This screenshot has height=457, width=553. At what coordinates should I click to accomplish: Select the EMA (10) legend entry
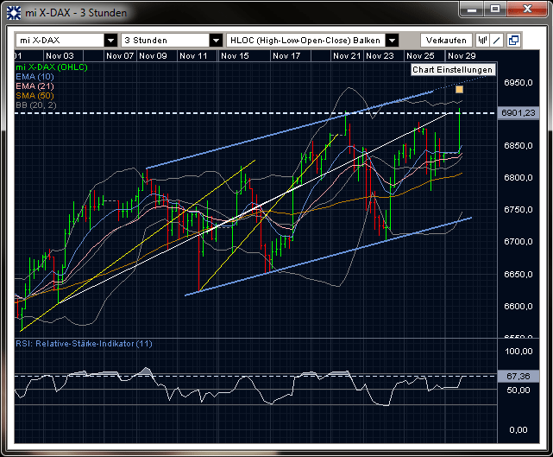tap(35, 77)
